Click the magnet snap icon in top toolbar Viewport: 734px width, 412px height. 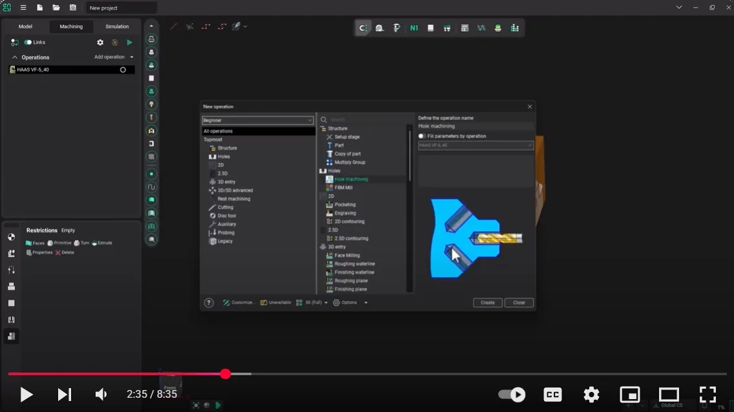pyautogui.click(x=362, y=28)
